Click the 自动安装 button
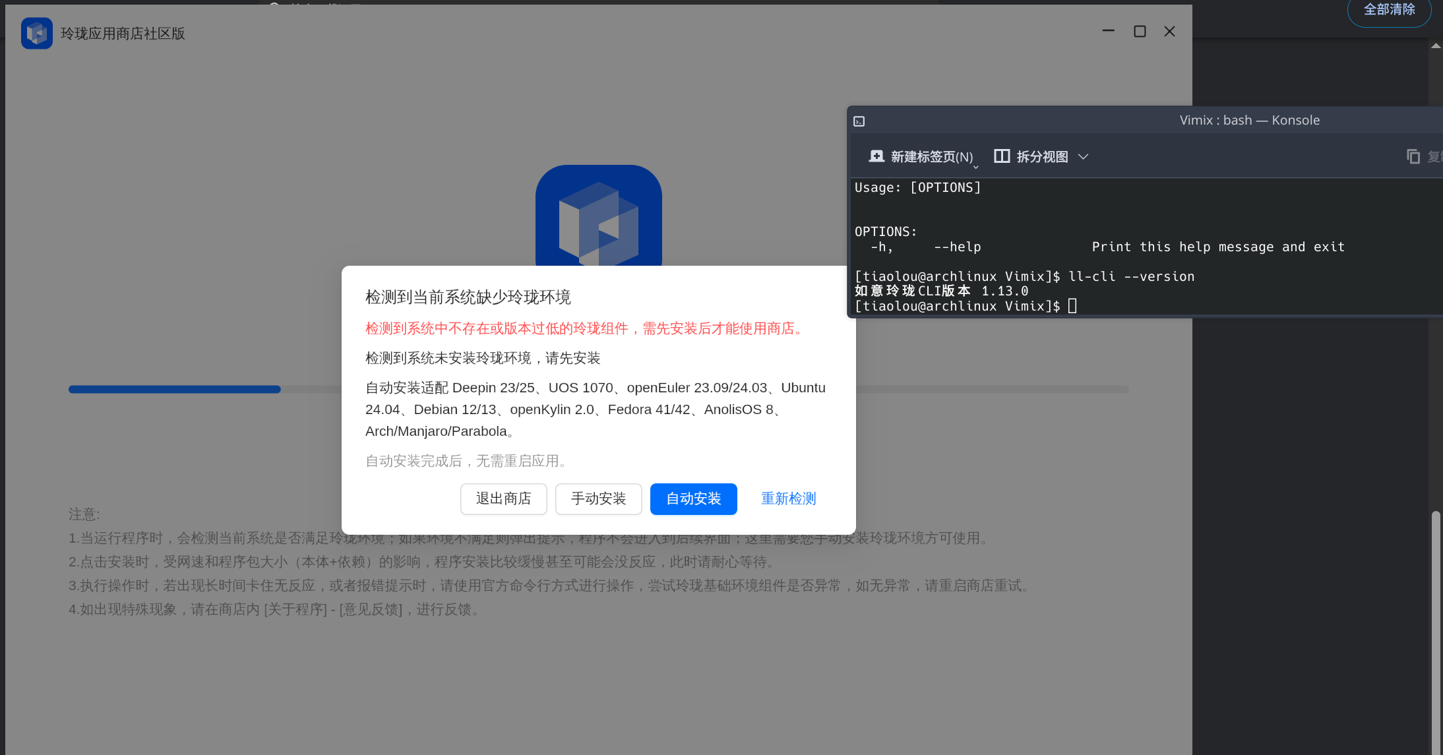The image size is (1443, 755). click(693, 498)
